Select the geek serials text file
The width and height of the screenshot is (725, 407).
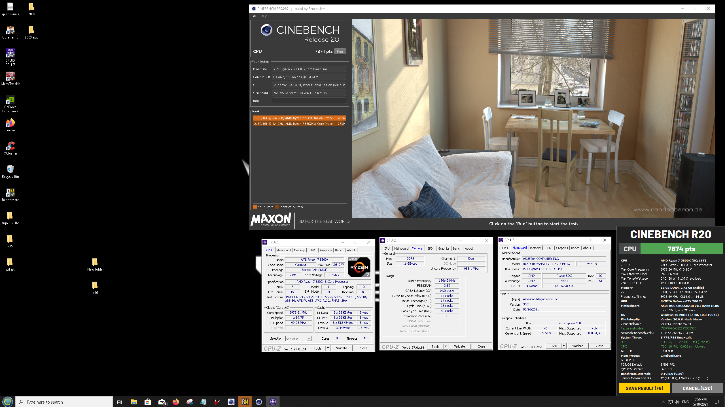(x=10, y=9)
